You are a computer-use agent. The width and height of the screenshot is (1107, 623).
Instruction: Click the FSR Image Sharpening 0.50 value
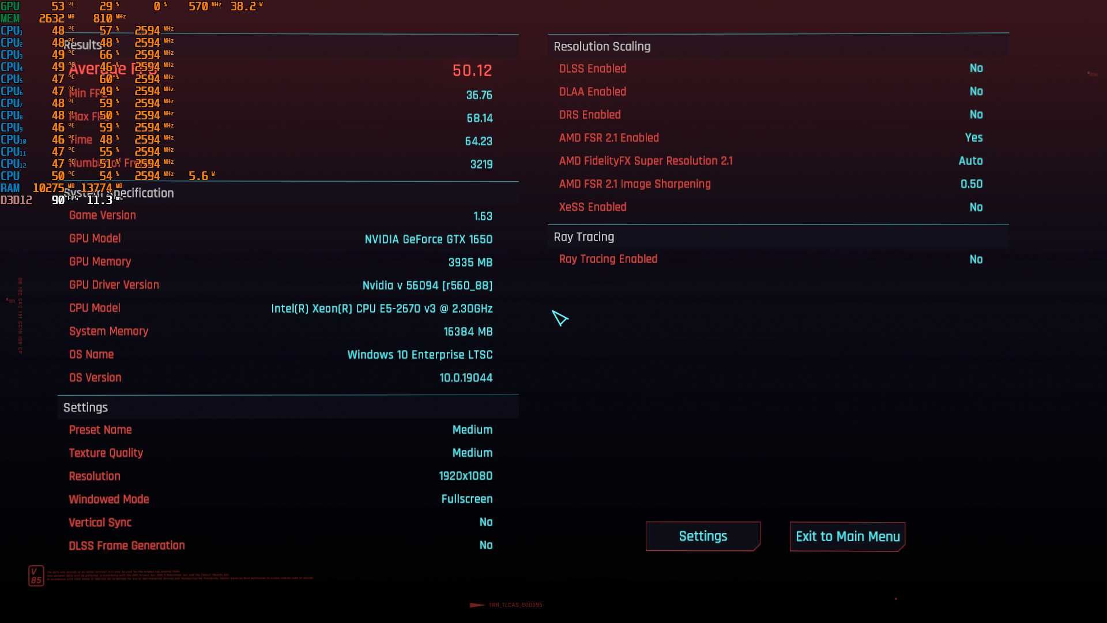[972, 184]
